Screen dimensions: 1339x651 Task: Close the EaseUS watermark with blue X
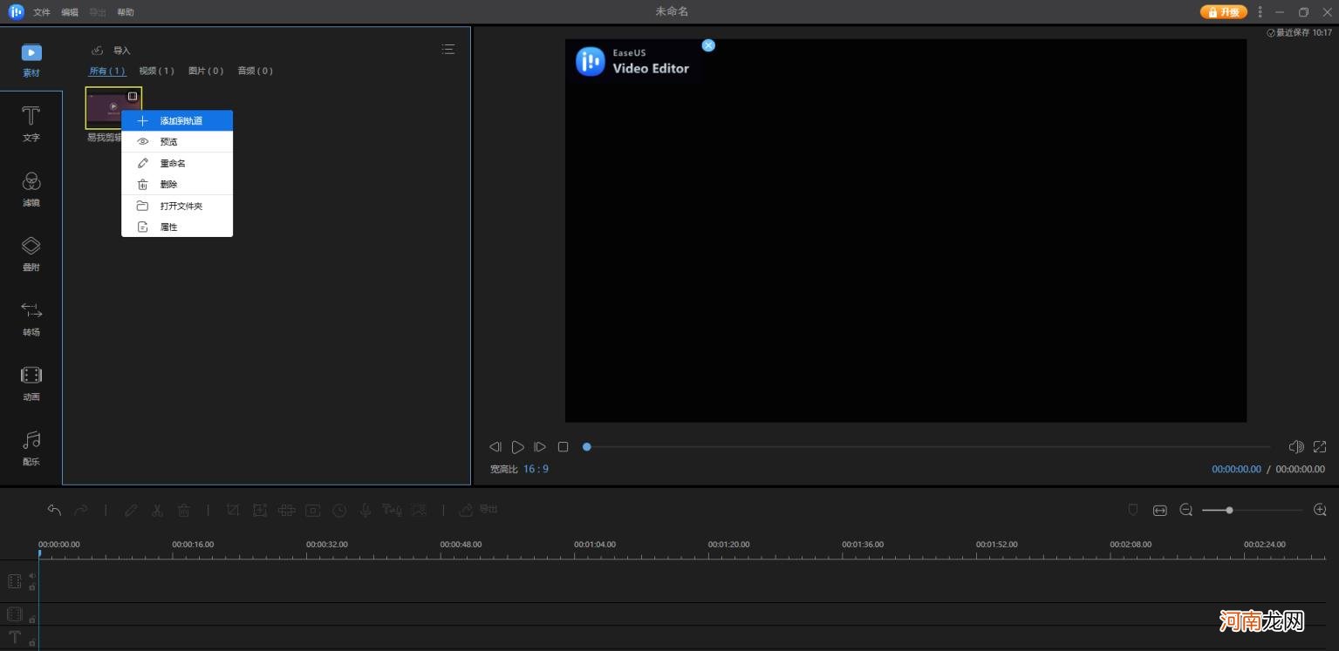point(708,45)
